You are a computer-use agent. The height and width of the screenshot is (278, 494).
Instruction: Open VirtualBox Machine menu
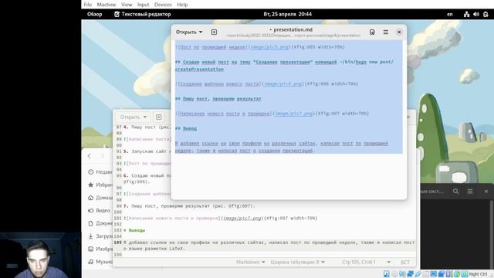(107, 5)
